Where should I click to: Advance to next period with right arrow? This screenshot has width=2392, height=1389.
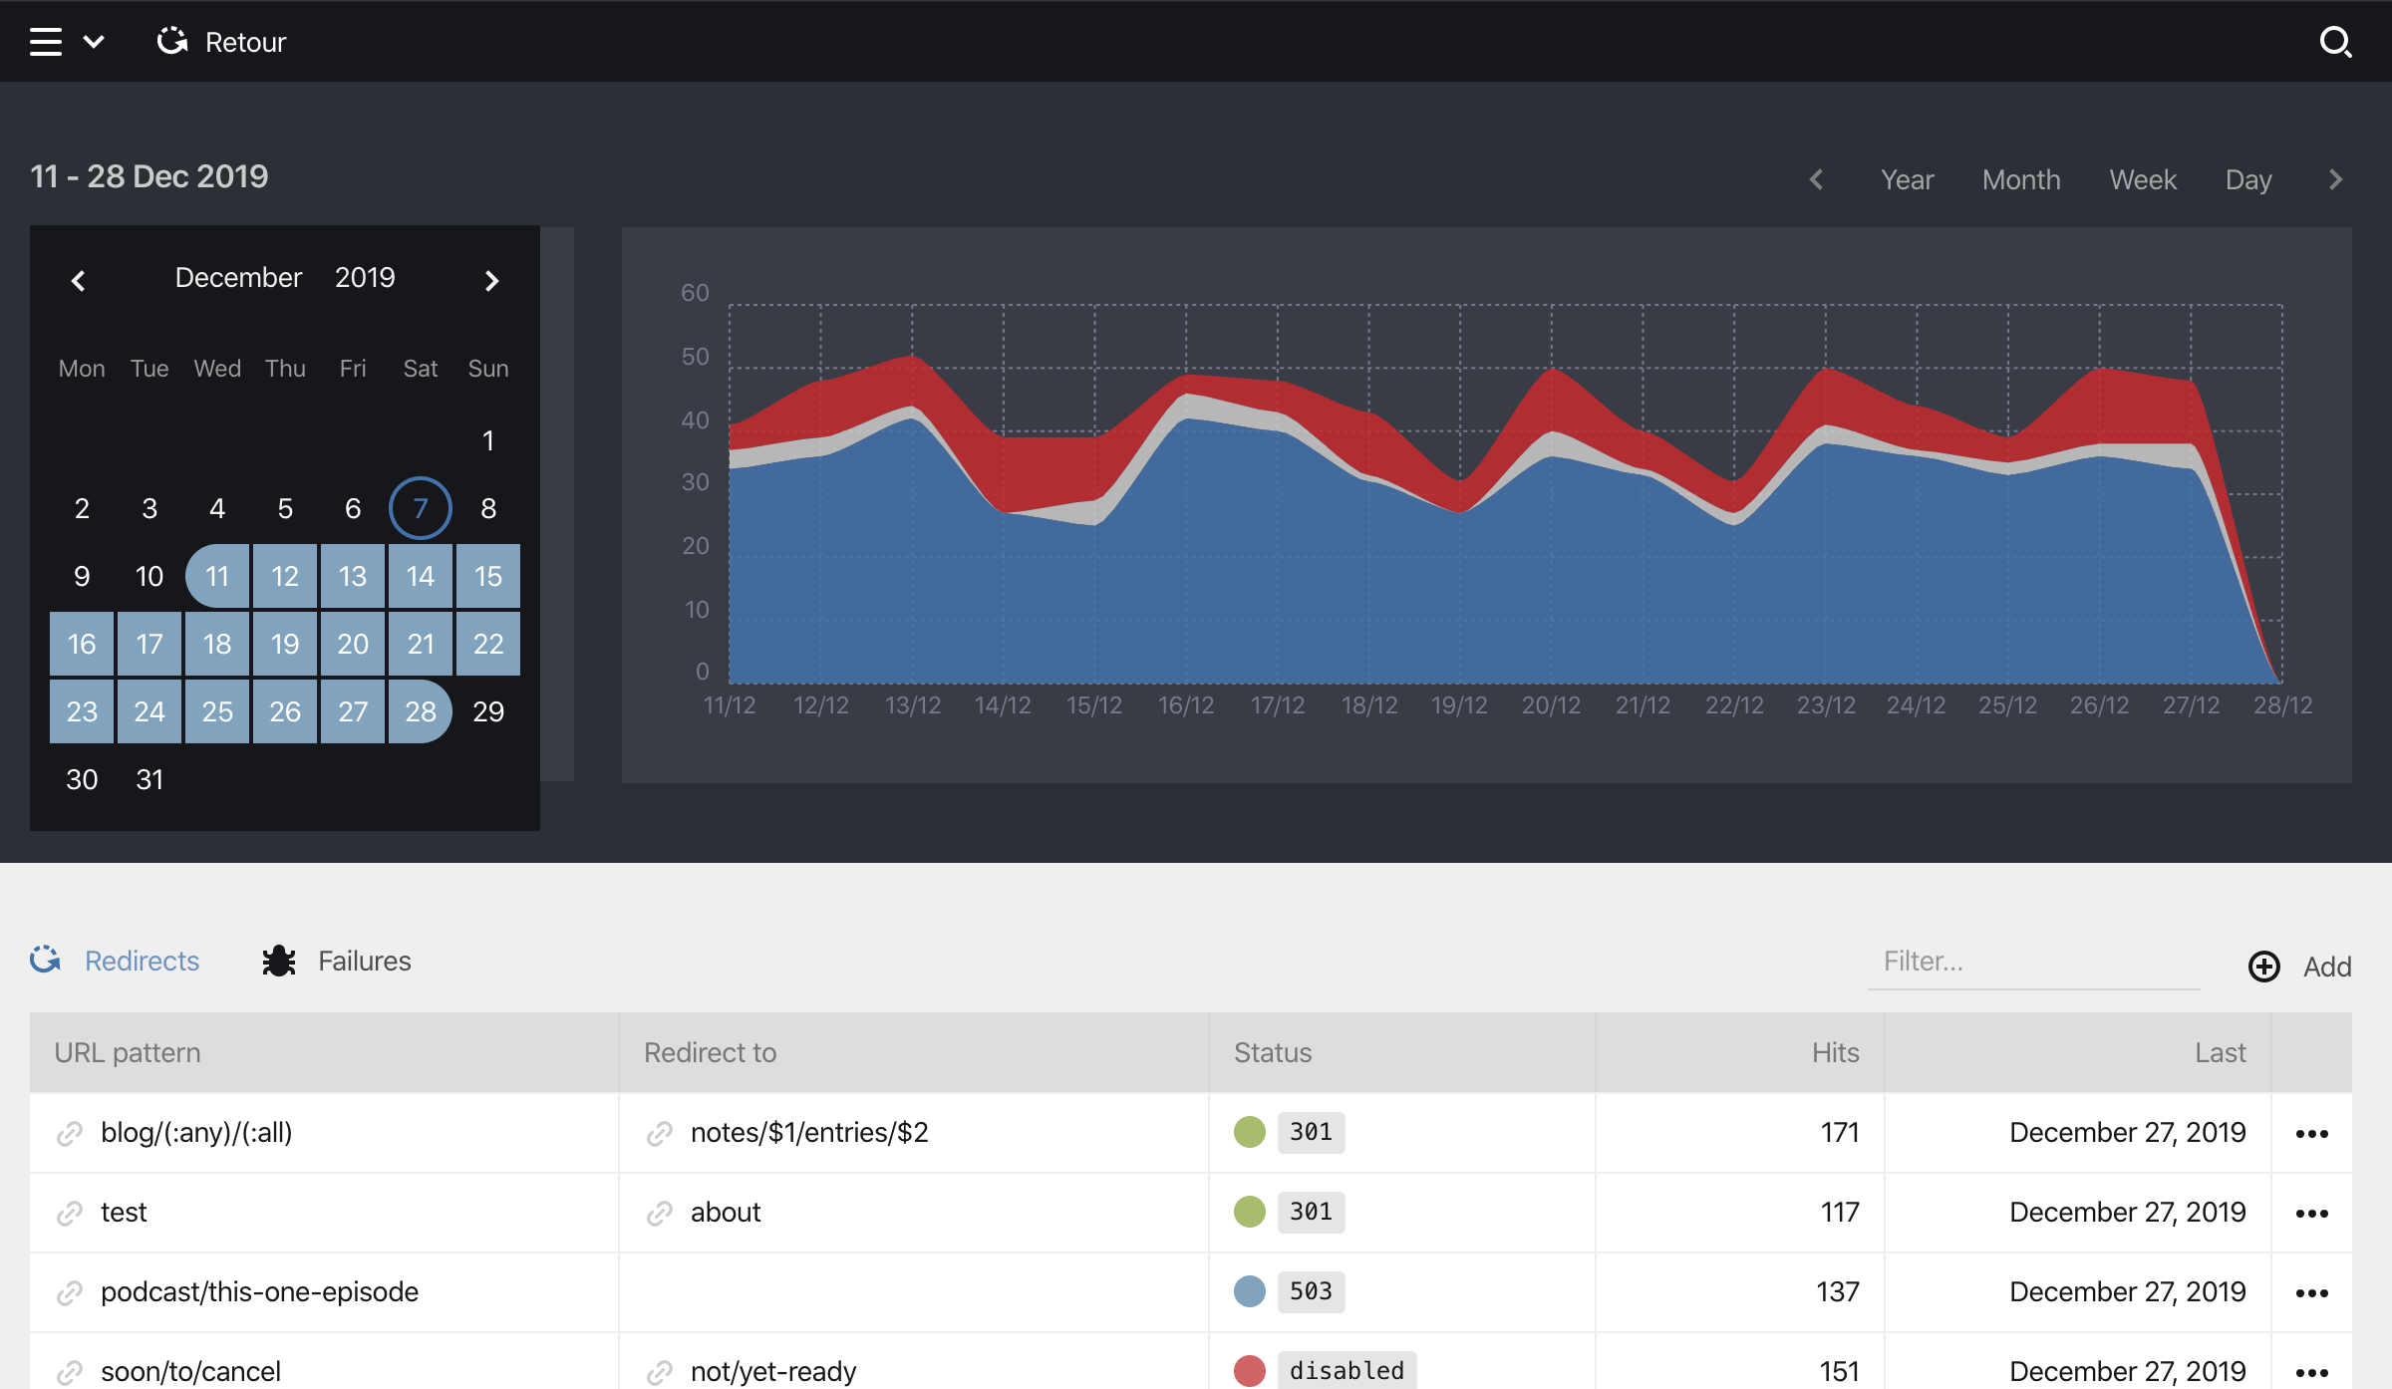tap(2335, 179)
